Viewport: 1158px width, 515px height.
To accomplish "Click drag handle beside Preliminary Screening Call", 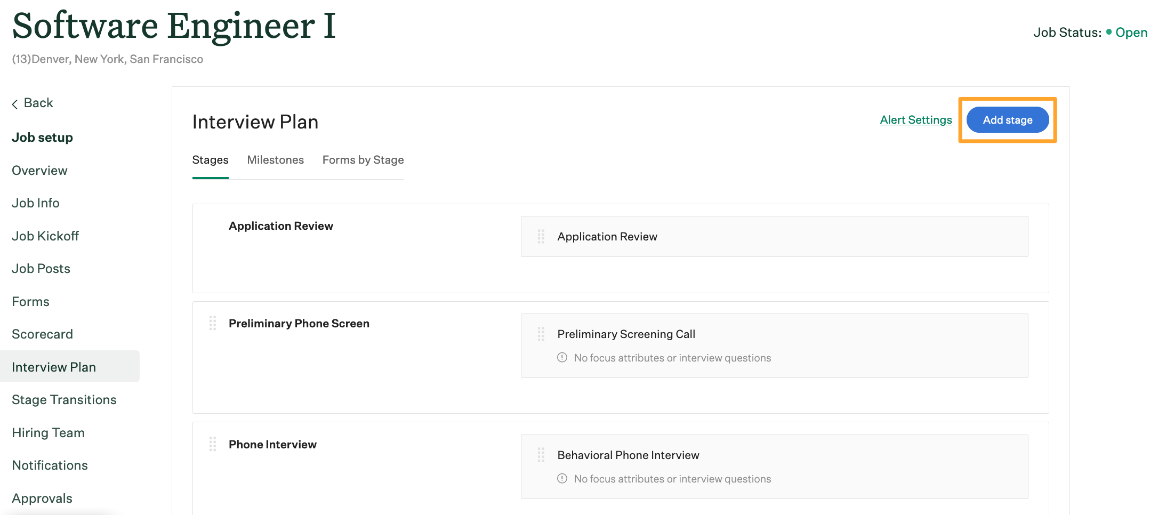I will [541, 334].
